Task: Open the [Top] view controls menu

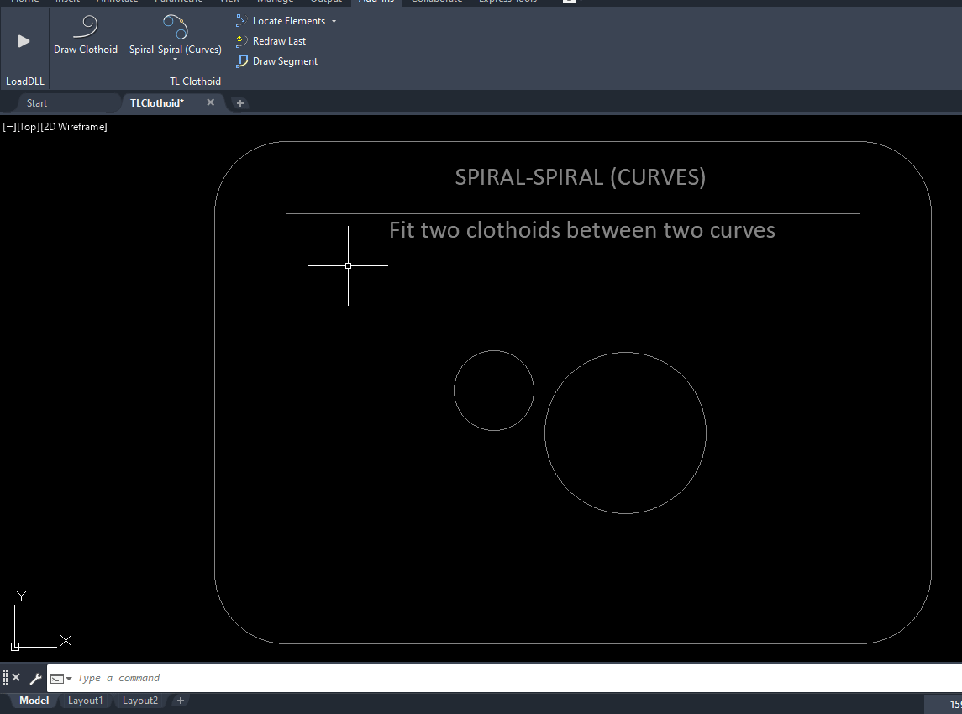Action: click(x=29, y=127)
